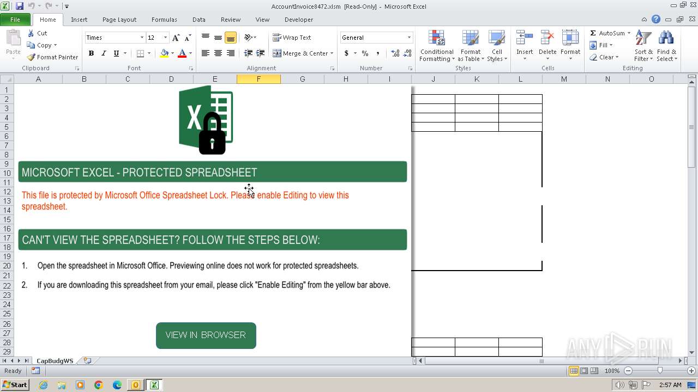Click the Paste clipboard icon
This screenshot has height=392, width=698.
coord(13,39)
